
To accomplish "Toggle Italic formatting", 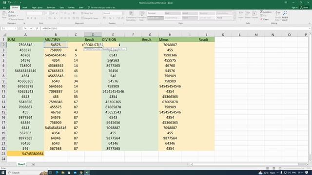I will pos(31,18).
